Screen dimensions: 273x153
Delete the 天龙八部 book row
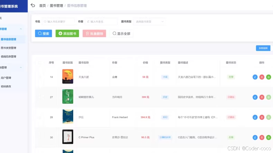point(262,77)
